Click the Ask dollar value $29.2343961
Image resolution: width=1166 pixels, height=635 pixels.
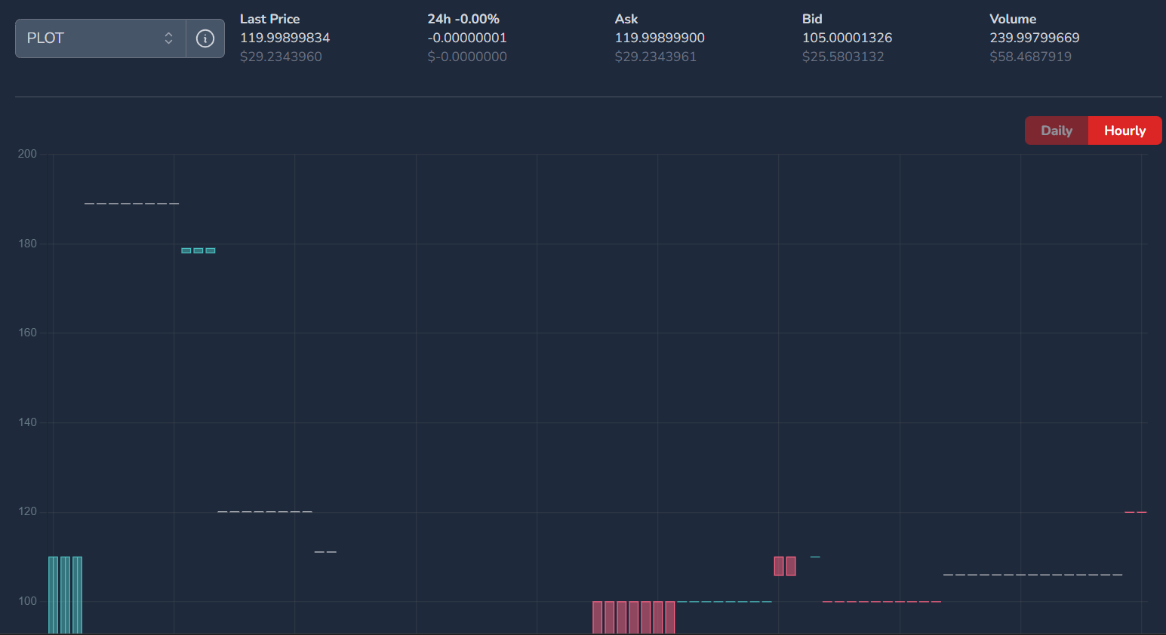(x=656, y=57)
